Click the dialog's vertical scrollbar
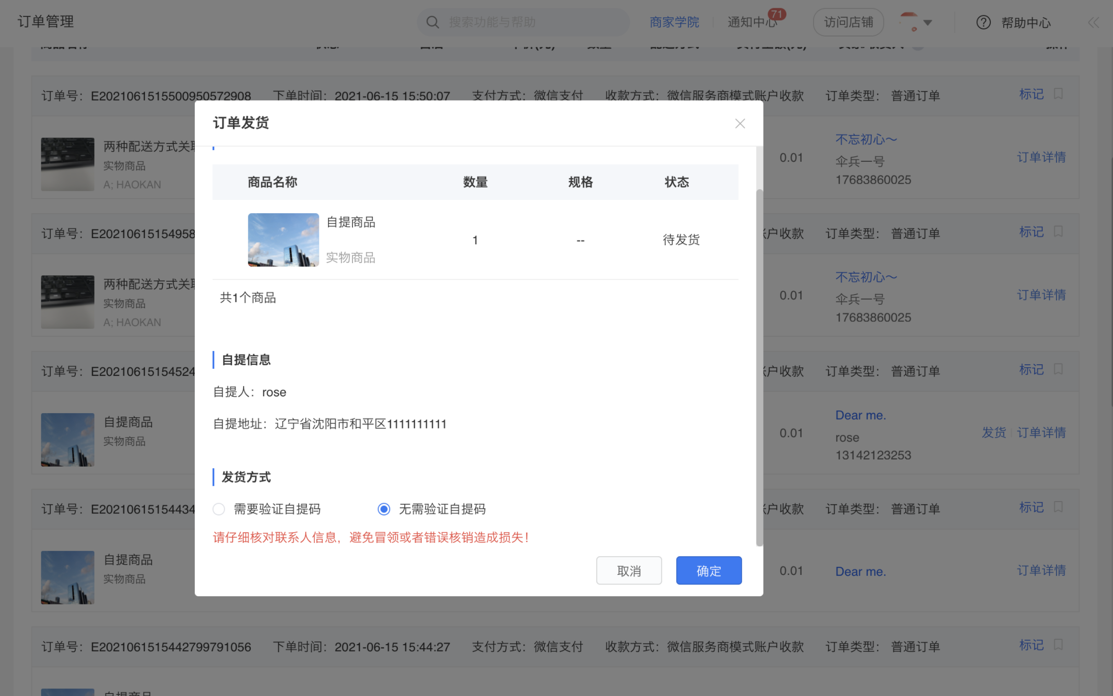This screenshot has width=1113, height=696. (x=759, y=367)
